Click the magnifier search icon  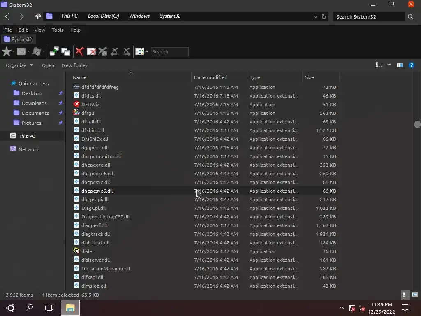[410, 16]
